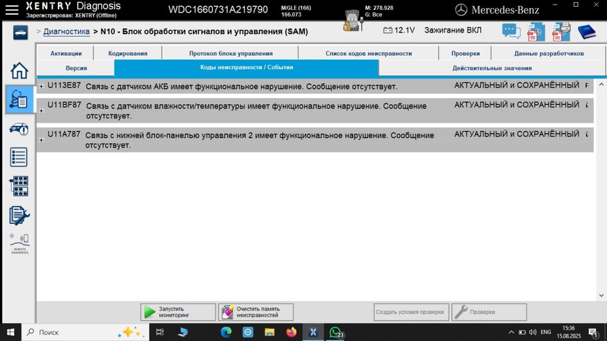Image resolution: width=607 pixels, height=341 pixels.
Task: Open the service document wrench icon in the sidebar
Action: pos(19,215)
